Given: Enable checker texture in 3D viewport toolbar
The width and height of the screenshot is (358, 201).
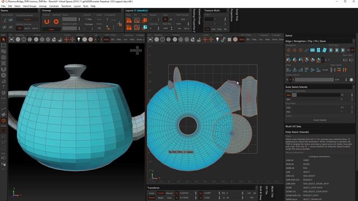Looking at the screenshot, I should [x=42, y=40].
